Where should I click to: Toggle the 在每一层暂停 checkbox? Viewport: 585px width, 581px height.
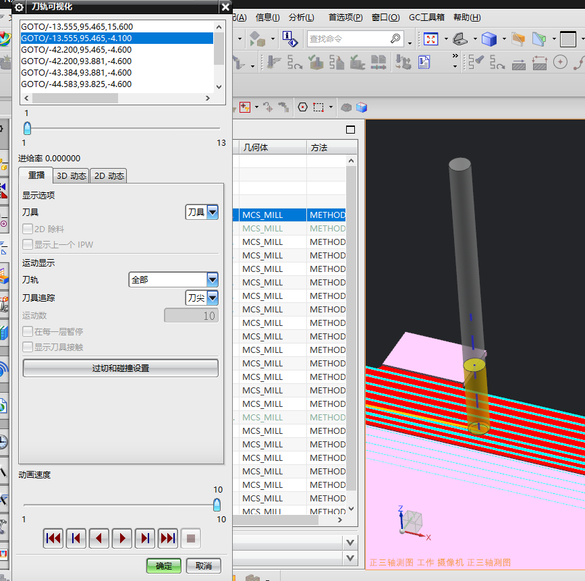(x=28, y=331)
